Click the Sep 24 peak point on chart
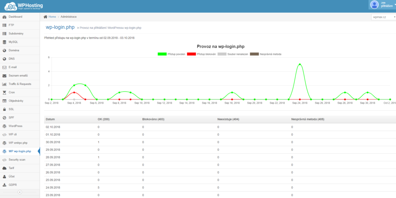 300,64
